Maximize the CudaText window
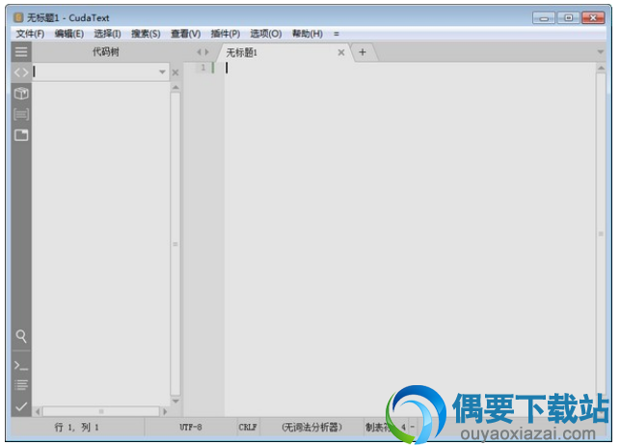The height and width of the screenshot is (445, 620). pos(568,17)
